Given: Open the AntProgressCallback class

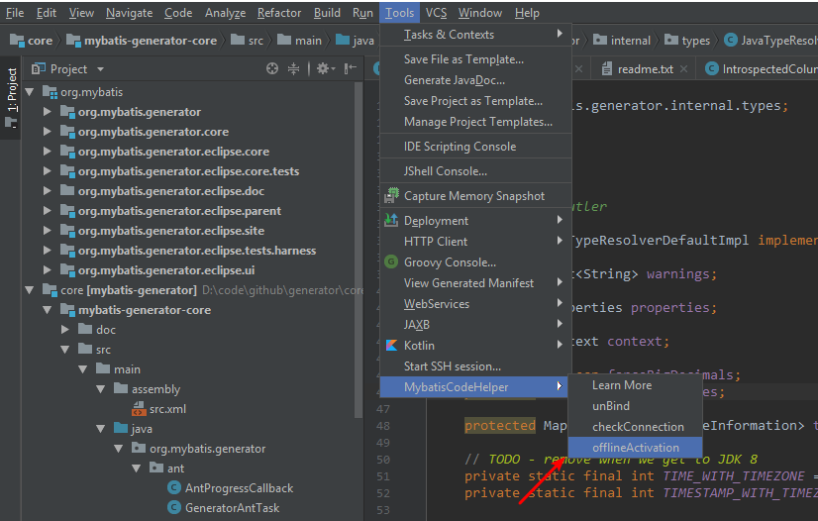Looking at the screenshot, I should click(x=239, y=488).
